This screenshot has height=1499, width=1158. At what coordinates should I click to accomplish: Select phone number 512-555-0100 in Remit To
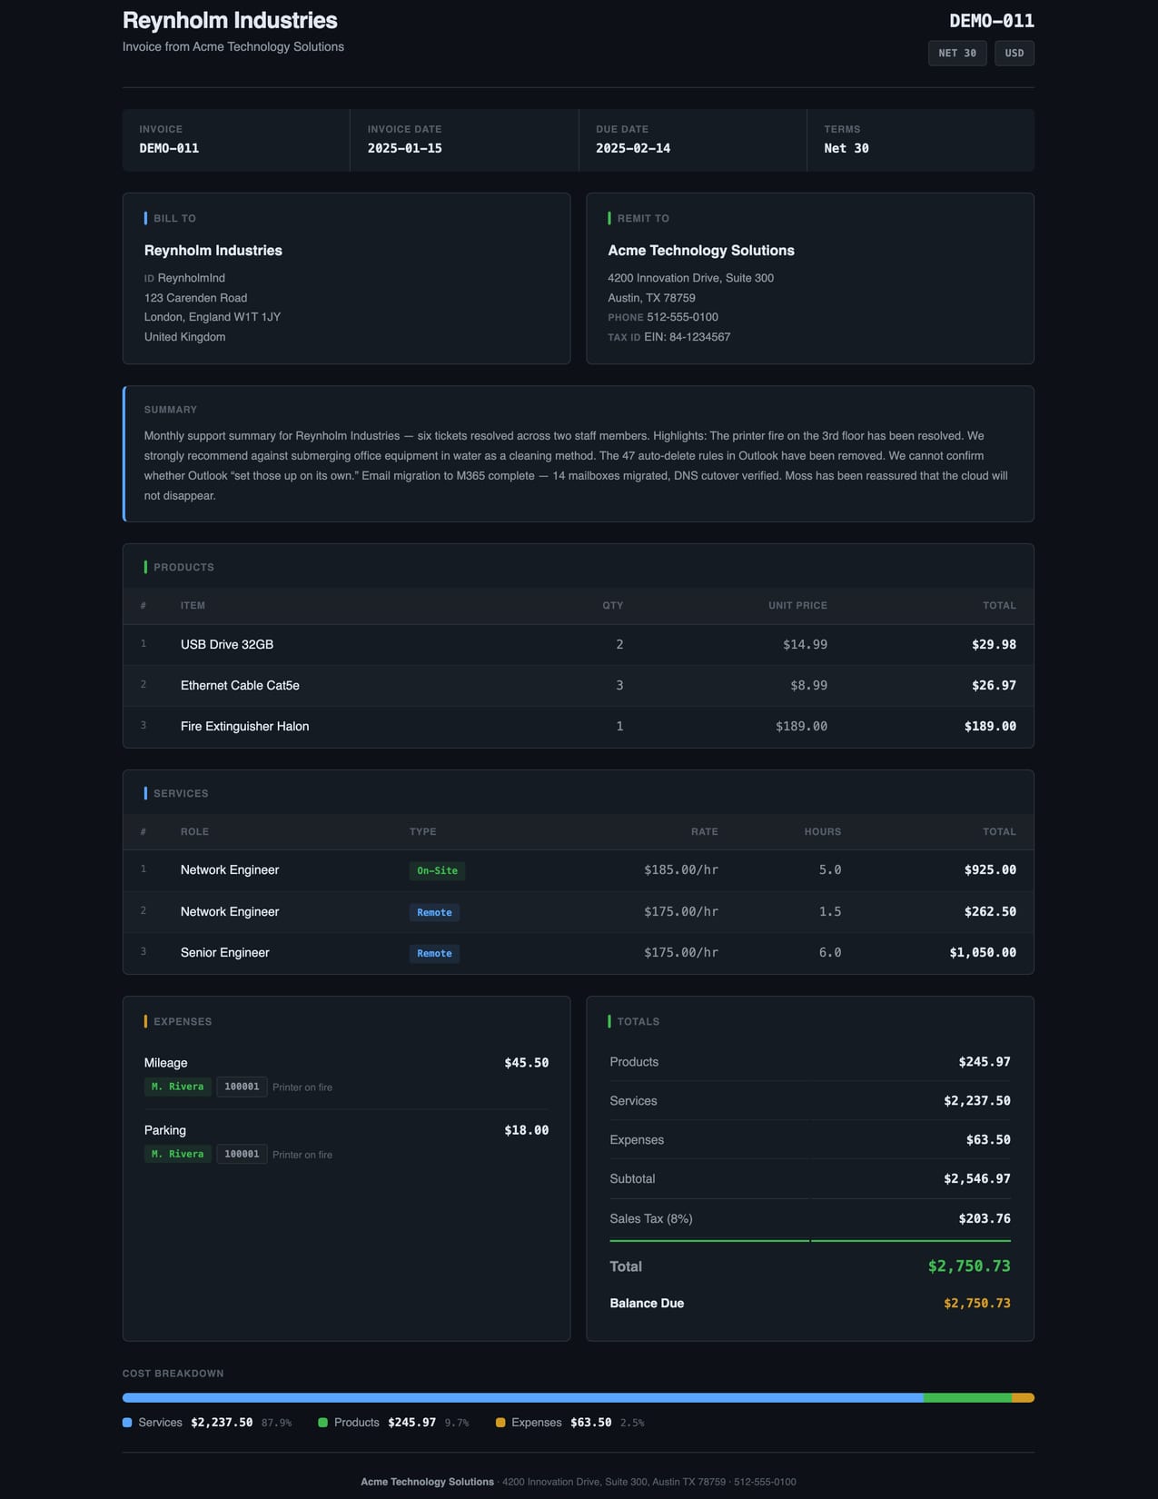click(682, 317)
